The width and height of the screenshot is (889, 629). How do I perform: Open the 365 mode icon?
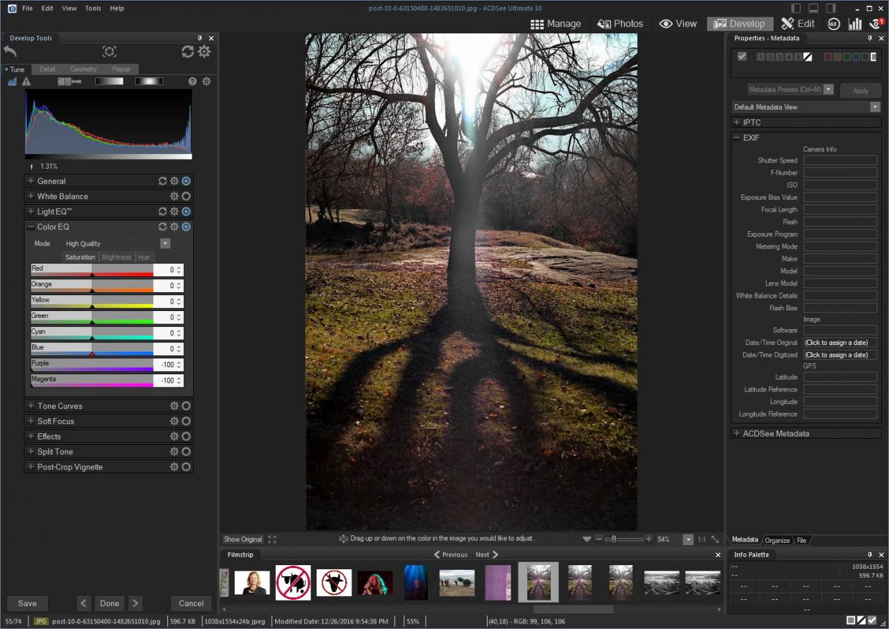[x=833, y=24]
